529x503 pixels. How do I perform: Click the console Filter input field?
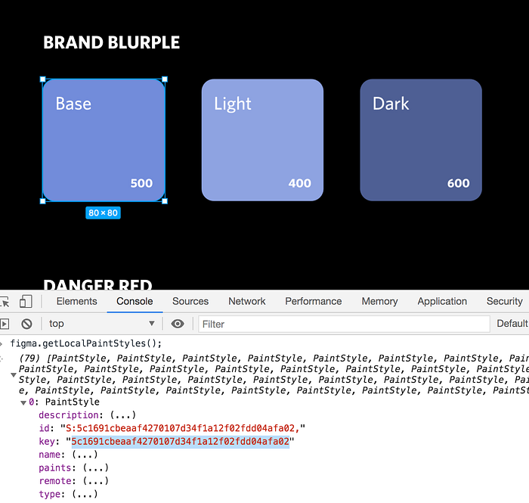pyautogui.click(x=344, y=324)
